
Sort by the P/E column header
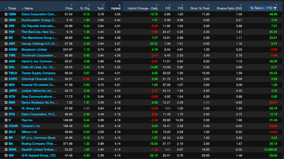[168, 8]
